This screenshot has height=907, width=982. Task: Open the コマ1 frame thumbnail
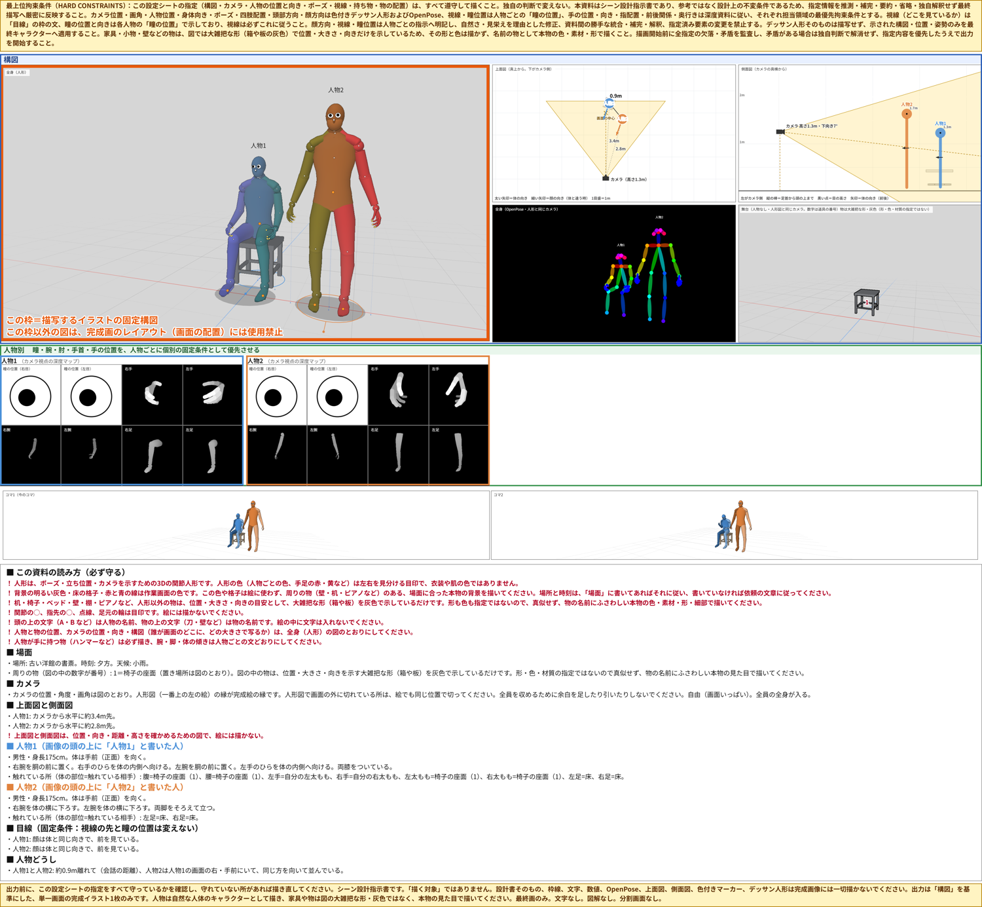(246, 525)
